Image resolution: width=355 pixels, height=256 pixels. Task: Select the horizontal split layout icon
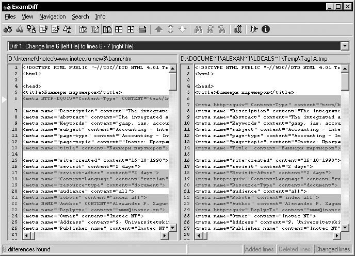pyautogui.click(x=119, y=29)
